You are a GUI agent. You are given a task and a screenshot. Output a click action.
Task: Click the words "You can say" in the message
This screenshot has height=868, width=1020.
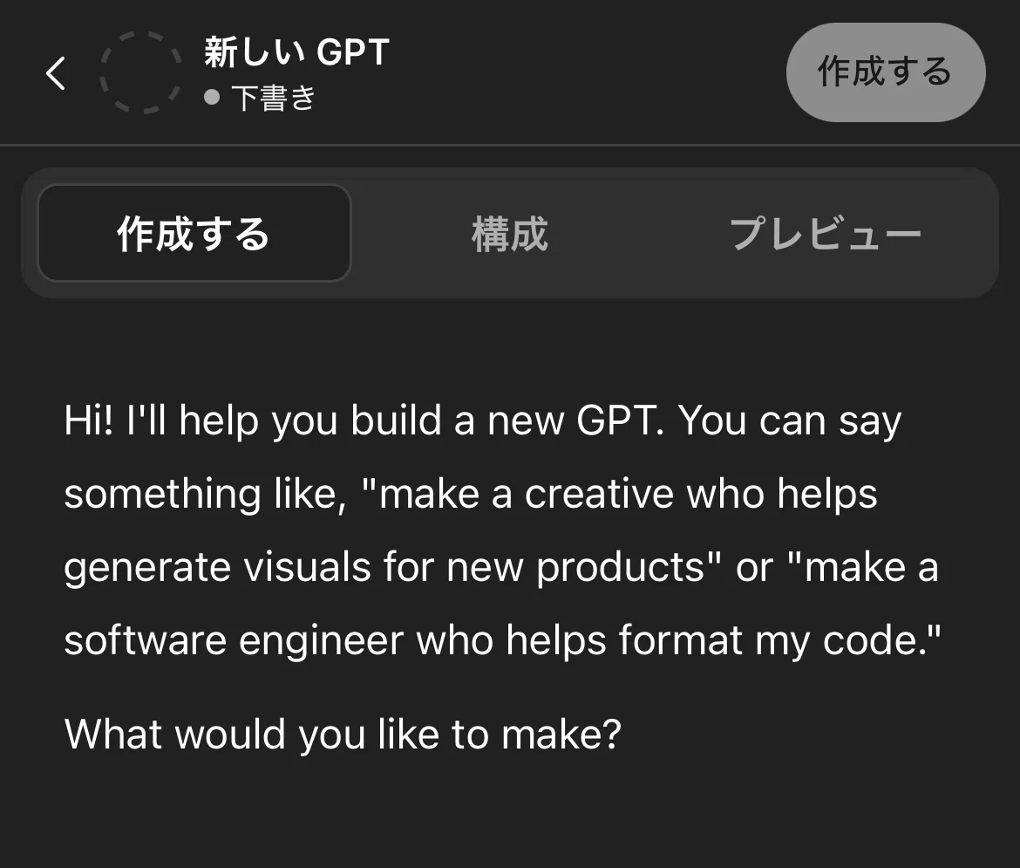(791, 420)
